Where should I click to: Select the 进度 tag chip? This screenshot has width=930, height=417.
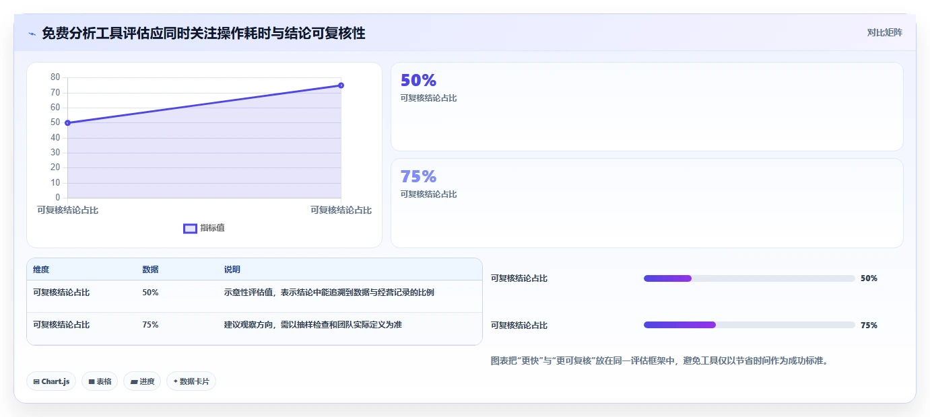pyautogui.click(x=142, y=381)
